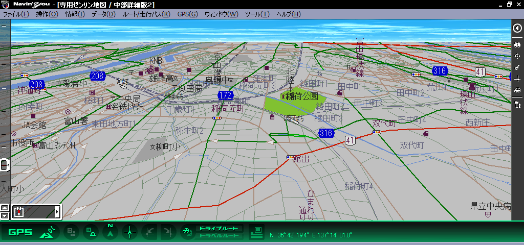Click the previous turn arrow icon

(x=149, y=232)
